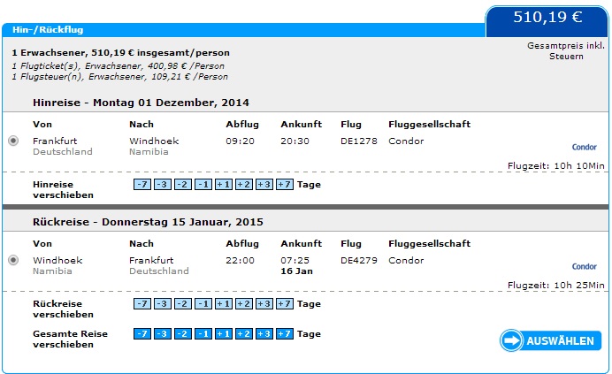Move the Hinreise back by 3 days
Screen dimensions: 612x374
163,184
